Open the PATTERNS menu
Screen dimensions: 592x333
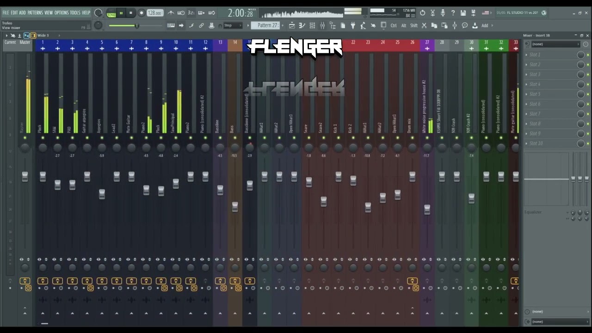click(x=35, y=12)
